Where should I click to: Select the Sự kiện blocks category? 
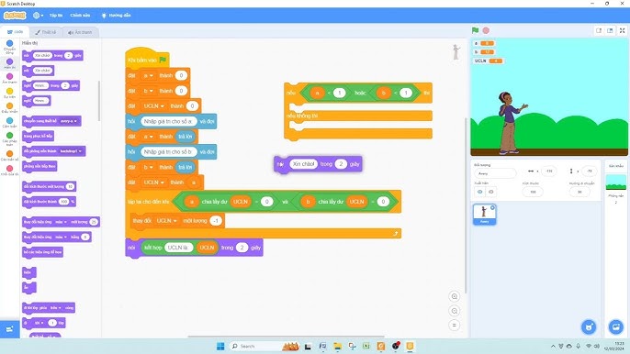click(x=9, y=94)
